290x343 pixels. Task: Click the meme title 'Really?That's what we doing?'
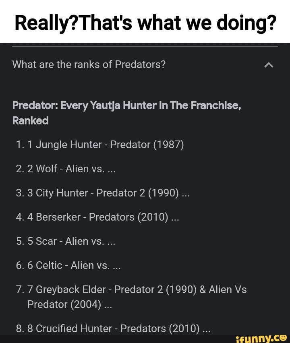[x=145, y=22]
